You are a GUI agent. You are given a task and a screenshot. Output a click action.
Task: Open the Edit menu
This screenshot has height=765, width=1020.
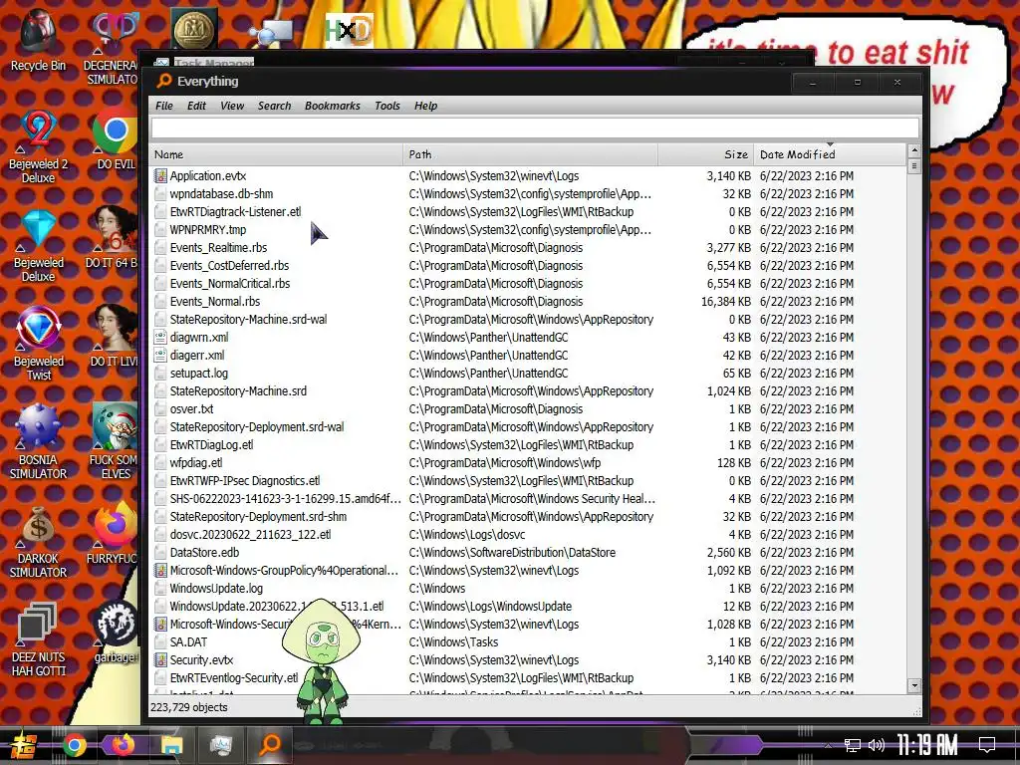pyautogui.click(x=196, y=106)
